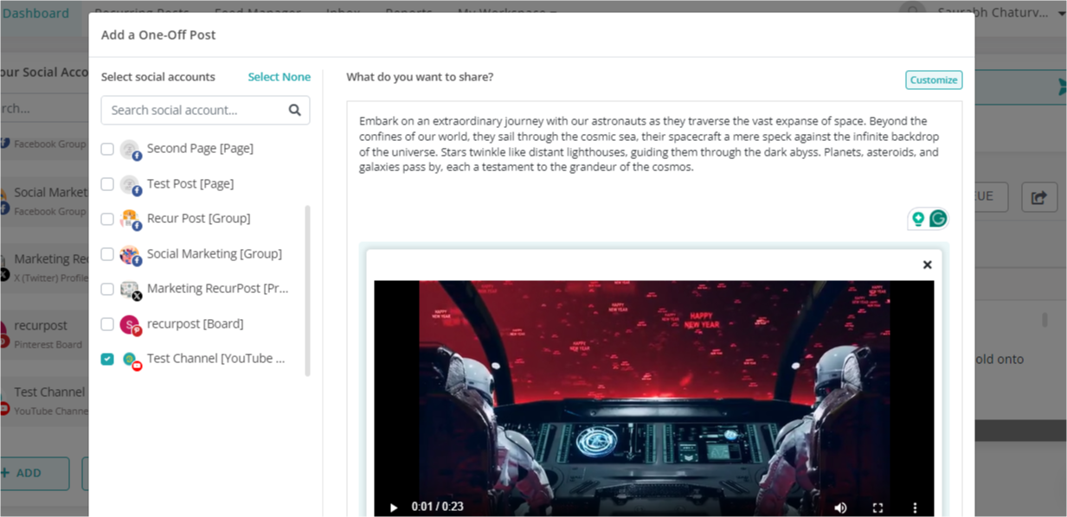The width and height of the screenshot is (1067, 517).
Task: Click the social accounts list scrollbar
Action: (x=307, y=290)
